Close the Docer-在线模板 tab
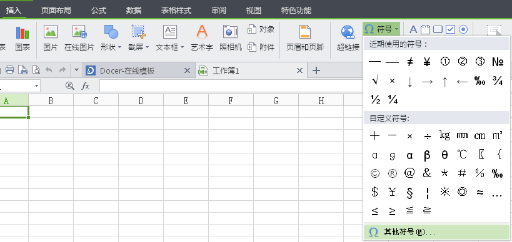 tap(187, 70)
